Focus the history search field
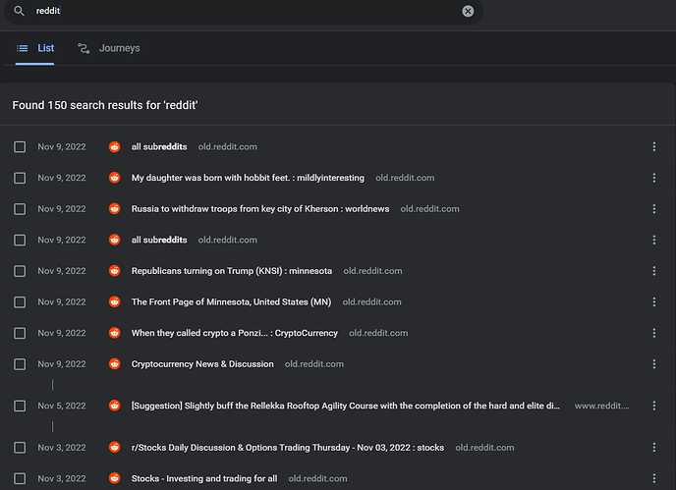676x490 pixels. click(x=244, y=11)
